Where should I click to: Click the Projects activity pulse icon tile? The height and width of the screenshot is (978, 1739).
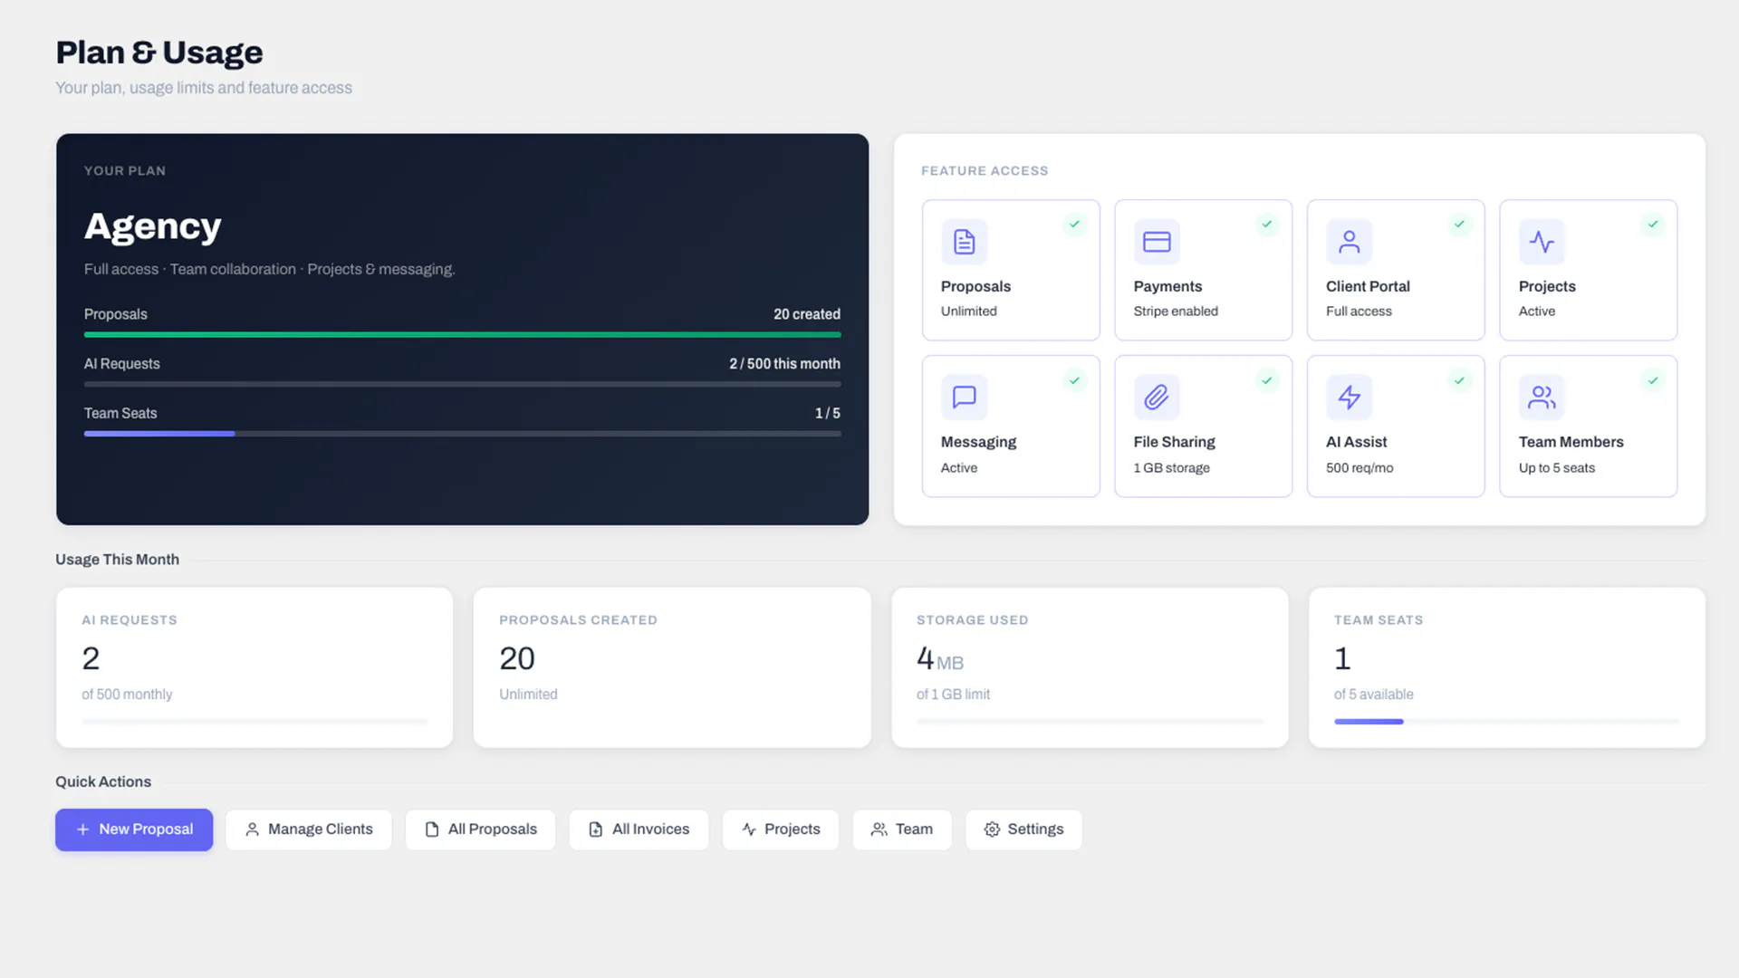coord(1542,242)
